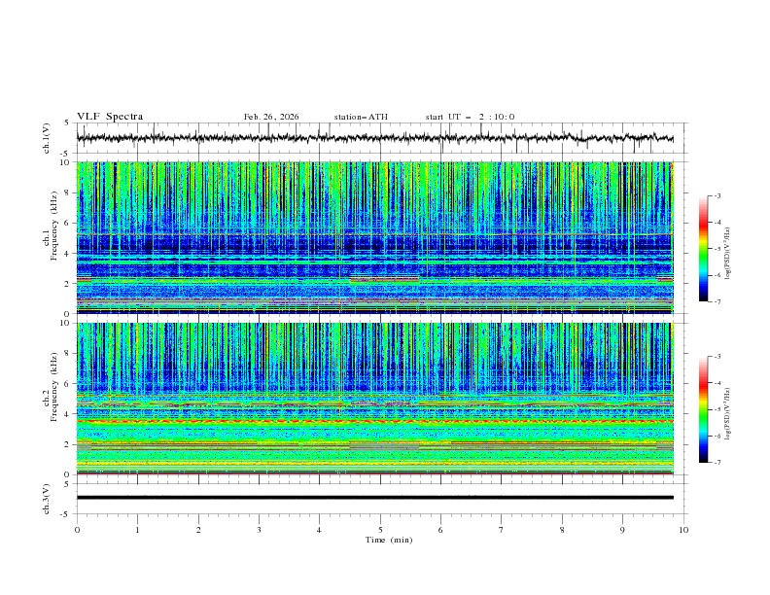Click the ch.1(V) waveform trace panel
This screenshot has height=595, width=770.
pyautogui.click(x=379, y=138)
